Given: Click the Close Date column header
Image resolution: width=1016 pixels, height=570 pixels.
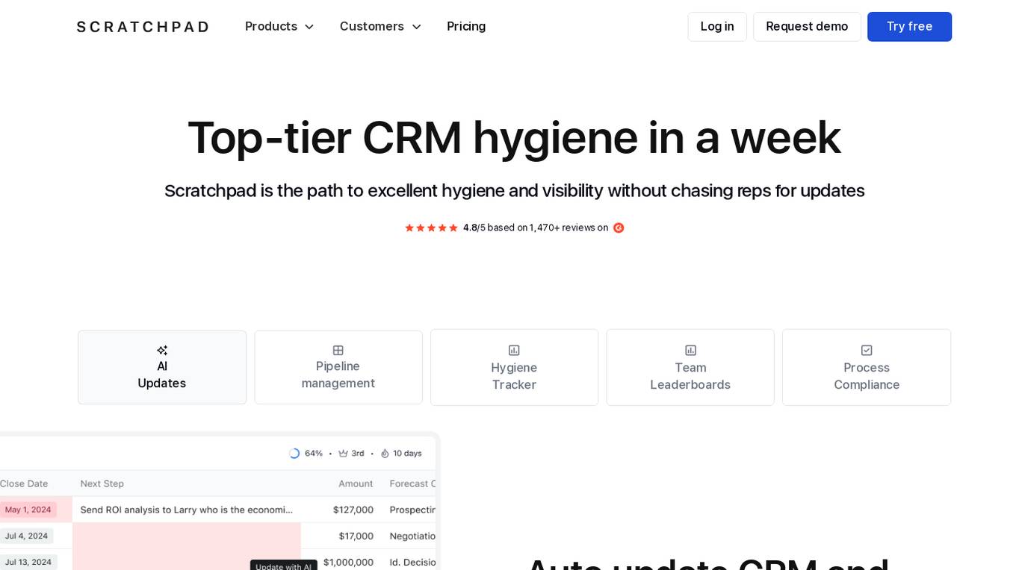Looking at the screenshot, I should 24,483.
